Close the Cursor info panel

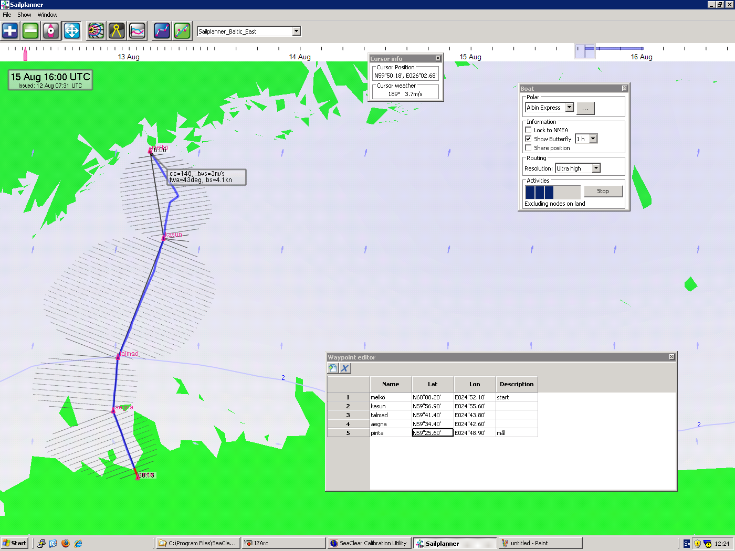[x=438, y=58]
